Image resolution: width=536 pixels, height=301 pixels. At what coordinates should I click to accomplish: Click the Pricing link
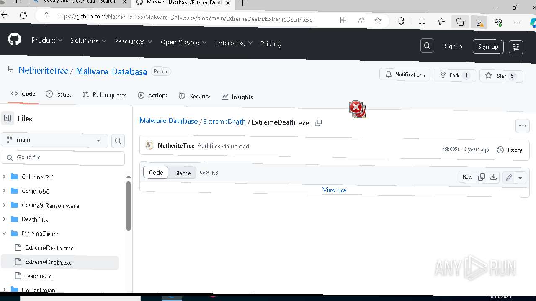pyautogui.click(x=271, y=43)
